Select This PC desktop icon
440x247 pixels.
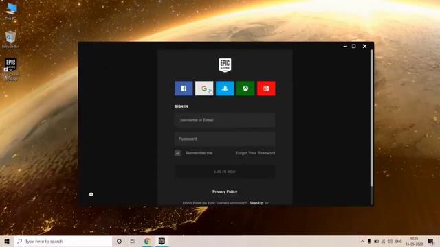point(11,12)
